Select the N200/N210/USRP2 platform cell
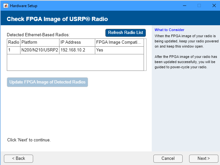Image resolution: width=220 pixels, height=165 pixels. pos(40,50)
